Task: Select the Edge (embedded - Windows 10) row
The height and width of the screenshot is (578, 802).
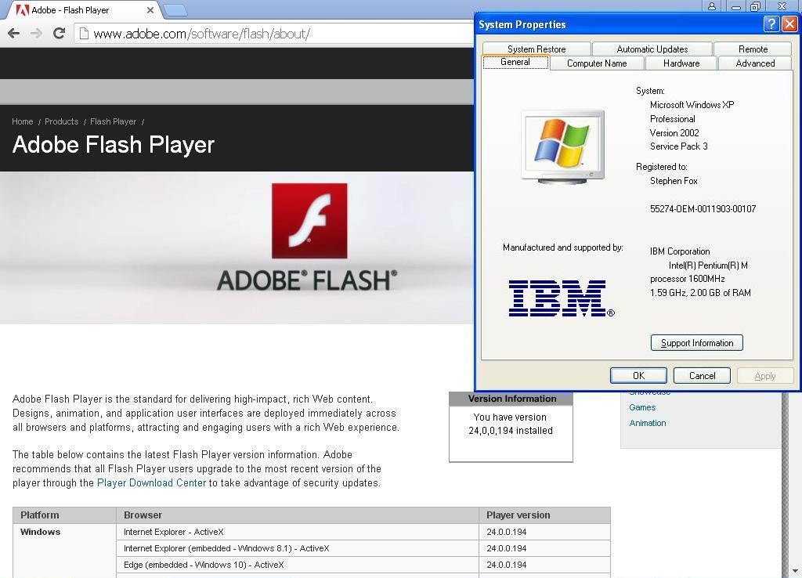Action: pyautogui.click(x=363, y=565)
